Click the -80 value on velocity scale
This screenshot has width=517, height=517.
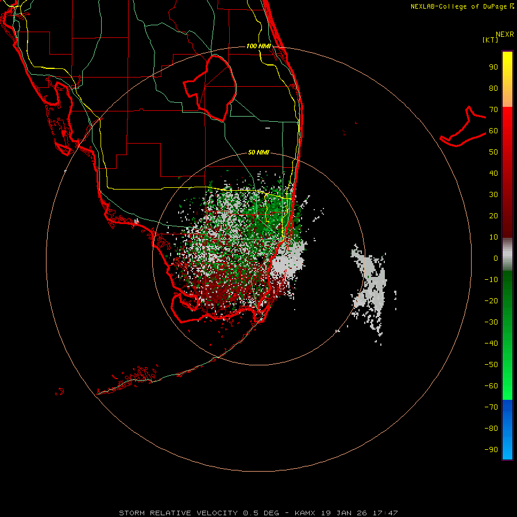(x=491, y=429)
